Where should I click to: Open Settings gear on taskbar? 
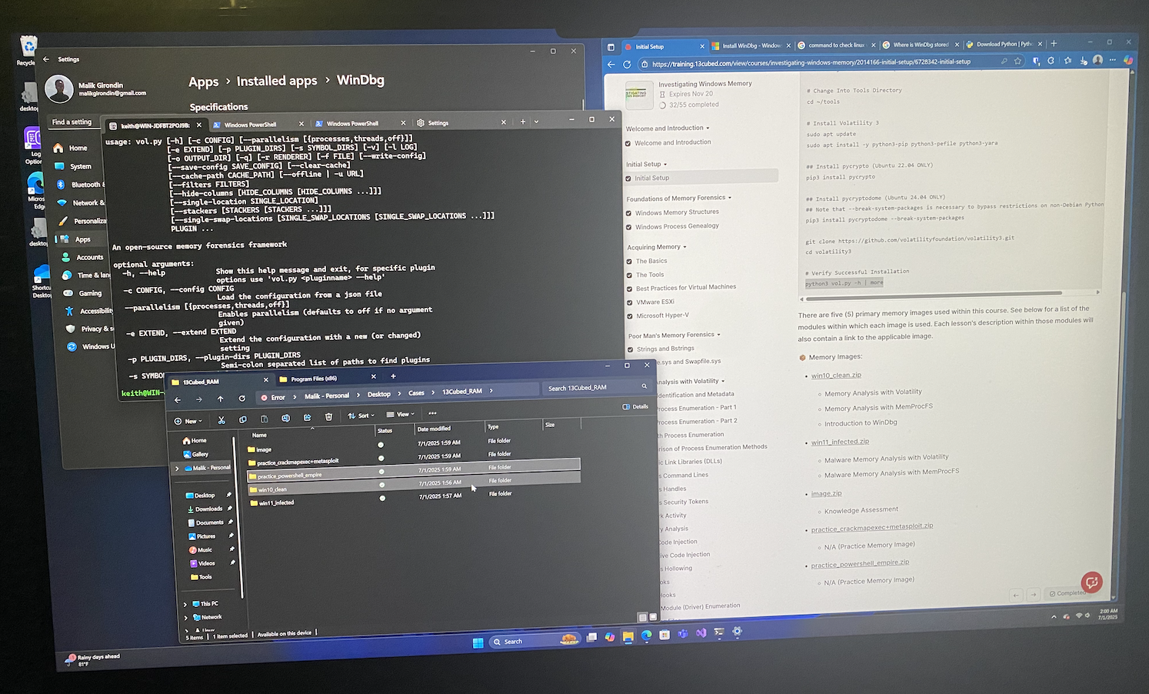click(x=737, y=632)
